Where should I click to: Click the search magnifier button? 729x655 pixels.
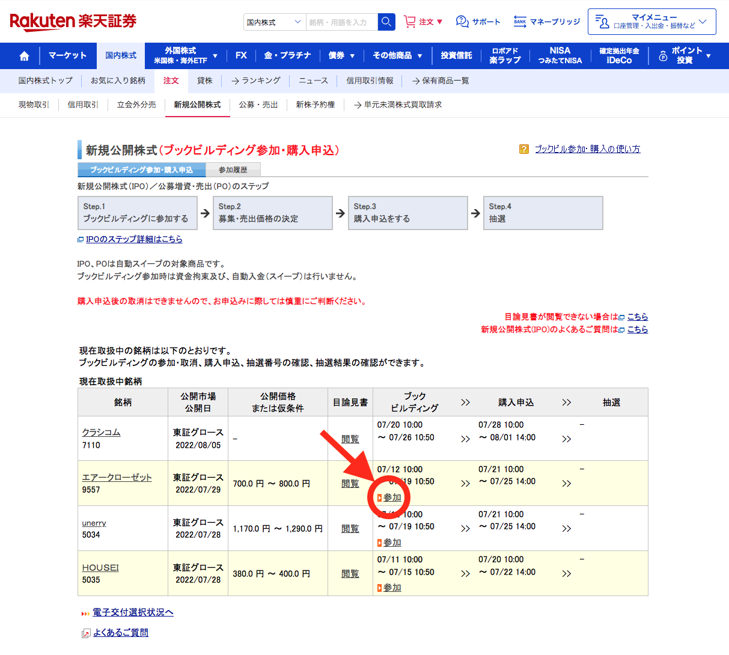pyautogui.click(x=386, y=22)
